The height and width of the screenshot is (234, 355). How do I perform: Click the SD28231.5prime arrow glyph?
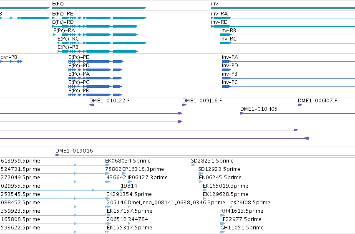(x=193, y=165)
